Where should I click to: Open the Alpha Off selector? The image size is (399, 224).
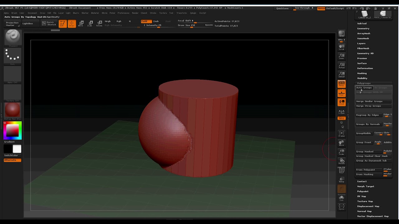tap(12, 75)
